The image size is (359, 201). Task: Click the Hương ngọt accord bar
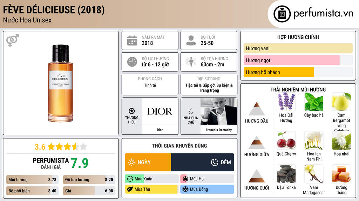(298, 60)
